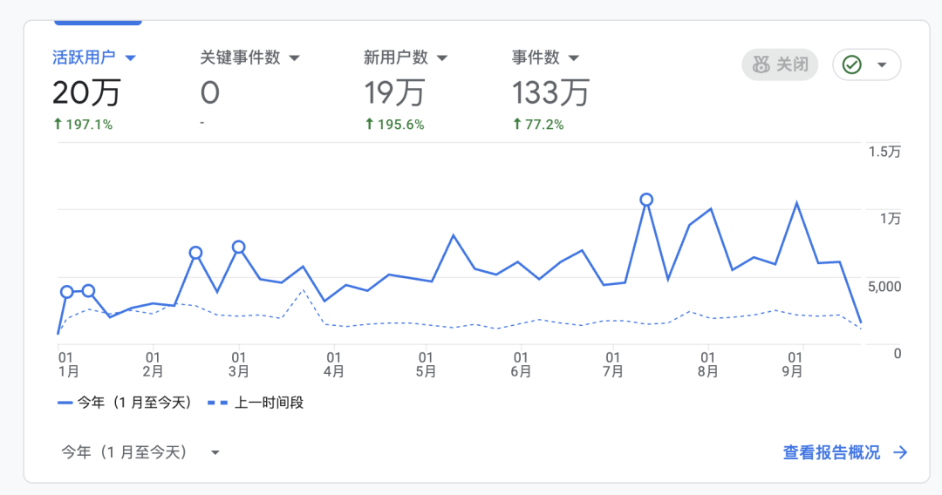Open the 新用户数 metric dropdown
Viewport: 942px width, 495px height.
tap(442, 58)
